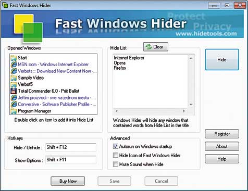Enable Hide Icon of Fast Windows Hider
The image size is (248, 191).
(116, 155)
